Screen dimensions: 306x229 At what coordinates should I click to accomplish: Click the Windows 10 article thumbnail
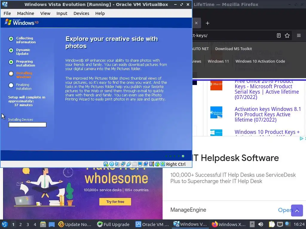coord(216,133)
